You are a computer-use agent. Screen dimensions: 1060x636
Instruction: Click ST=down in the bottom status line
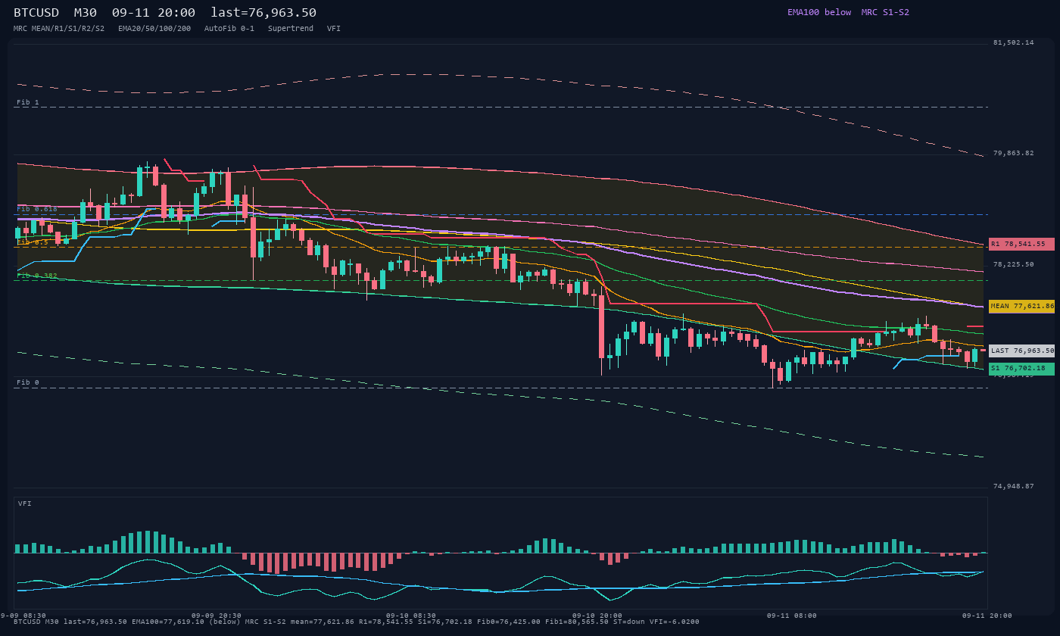(x=629, y=622)
